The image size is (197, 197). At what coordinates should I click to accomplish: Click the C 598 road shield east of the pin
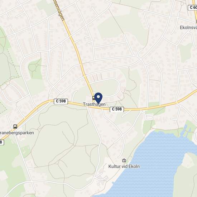(x=117, y=109)
